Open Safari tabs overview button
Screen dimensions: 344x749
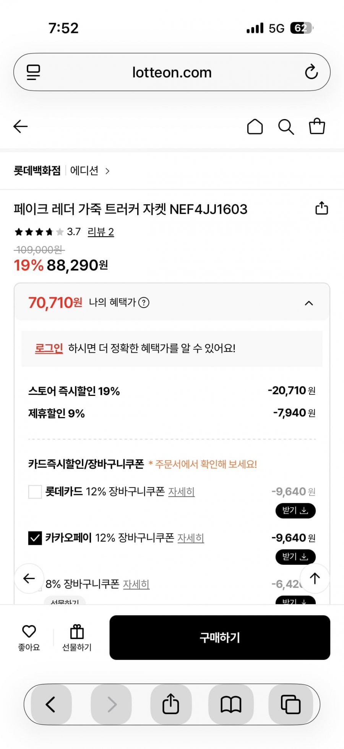pos(290,704)
